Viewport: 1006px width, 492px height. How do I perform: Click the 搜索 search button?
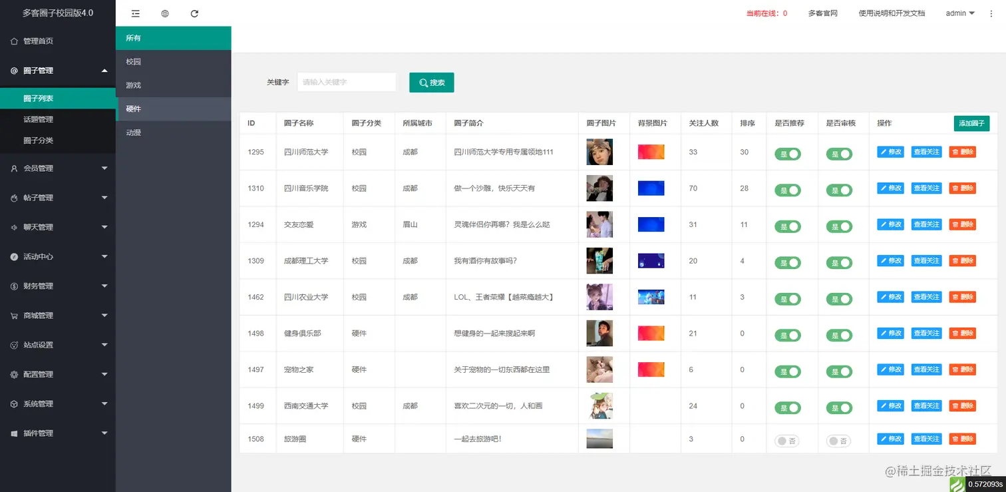(432, 83)
